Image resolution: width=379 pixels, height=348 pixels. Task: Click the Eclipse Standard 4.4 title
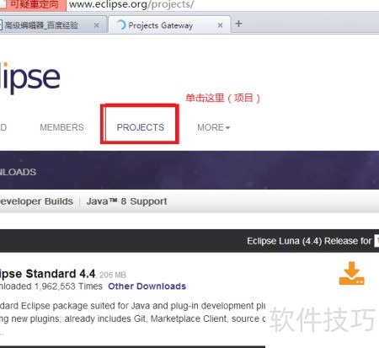[x=47, y=274]
